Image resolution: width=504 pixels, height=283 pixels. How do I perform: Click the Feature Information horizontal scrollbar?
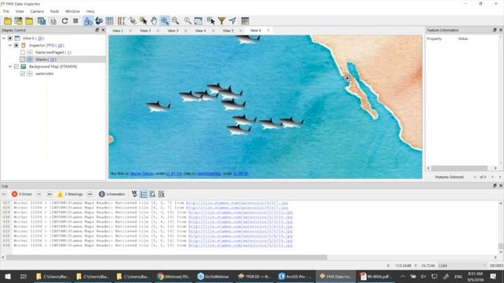459,168
